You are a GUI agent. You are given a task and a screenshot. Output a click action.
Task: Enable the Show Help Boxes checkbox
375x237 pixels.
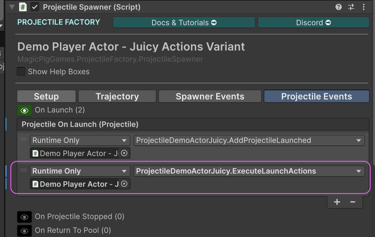pos(21,71)
